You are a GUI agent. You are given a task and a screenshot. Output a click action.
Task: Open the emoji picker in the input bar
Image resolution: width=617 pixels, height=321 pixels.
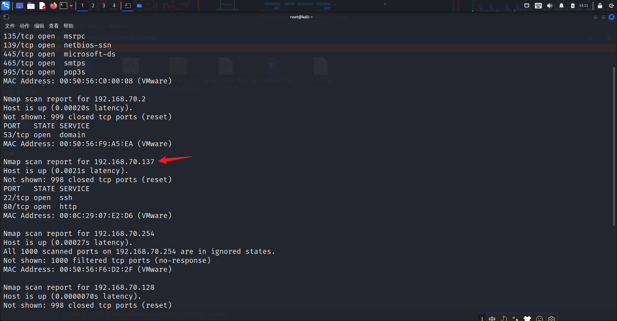539,318
